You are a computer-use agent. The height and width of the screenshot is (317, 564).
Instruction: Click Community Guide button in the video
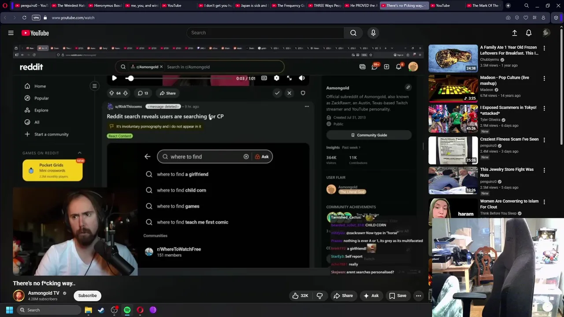click(369, 135)
